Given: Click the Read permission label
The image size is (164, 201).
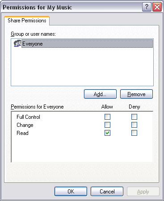Looking at the screenshot, I should click(x=22, y=133).
